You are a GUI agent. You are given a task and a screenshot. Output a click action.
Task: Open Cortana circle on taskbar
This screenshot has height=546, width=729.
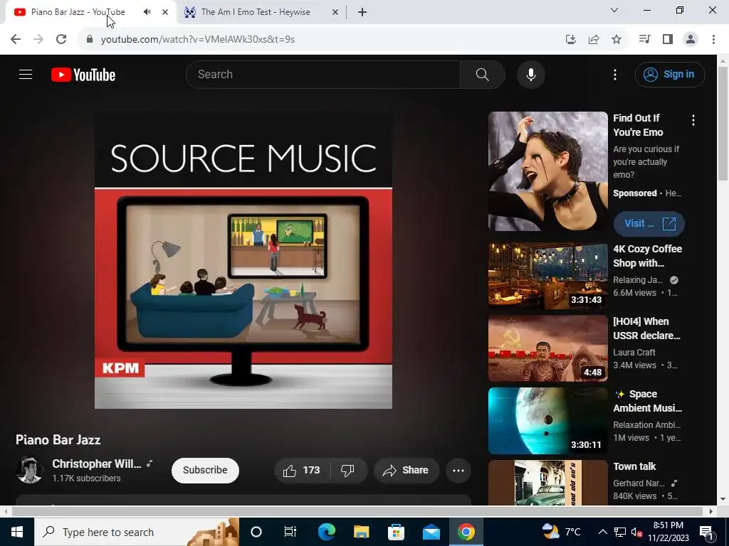point(256,532)
